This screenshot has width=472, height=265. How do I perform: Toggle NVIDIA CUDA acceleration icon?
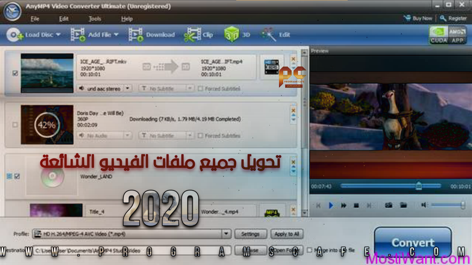(x=438, y=35)
